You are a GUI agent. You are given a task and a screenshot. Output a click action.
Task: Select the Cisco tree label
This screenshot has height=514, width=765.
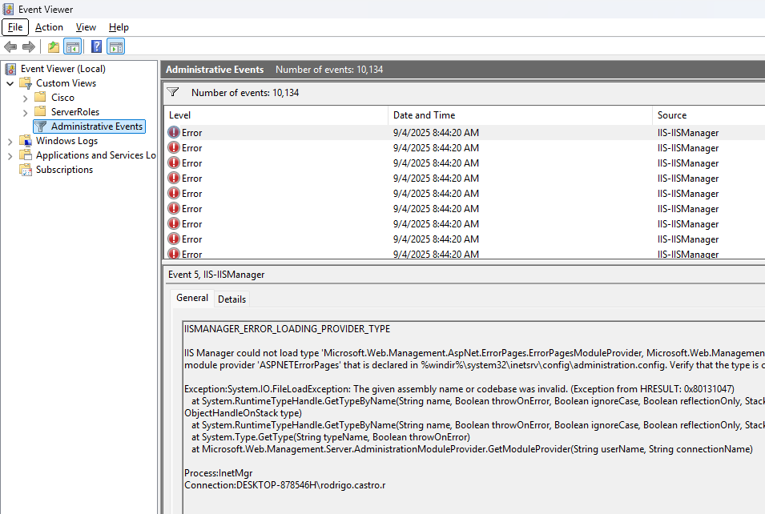pyautogui.click(x=63, y=97)
